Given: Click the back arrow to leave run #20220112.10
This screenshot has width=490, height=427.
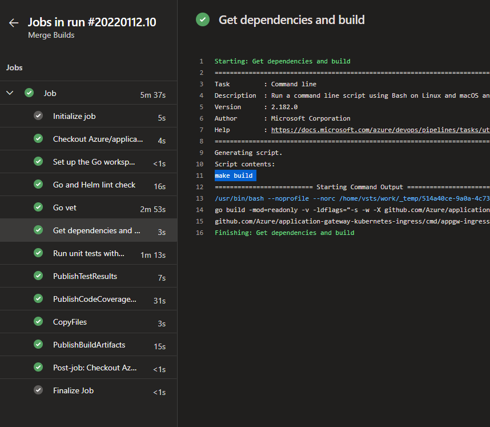Looking at the screenshot, I should pos(14,22).
